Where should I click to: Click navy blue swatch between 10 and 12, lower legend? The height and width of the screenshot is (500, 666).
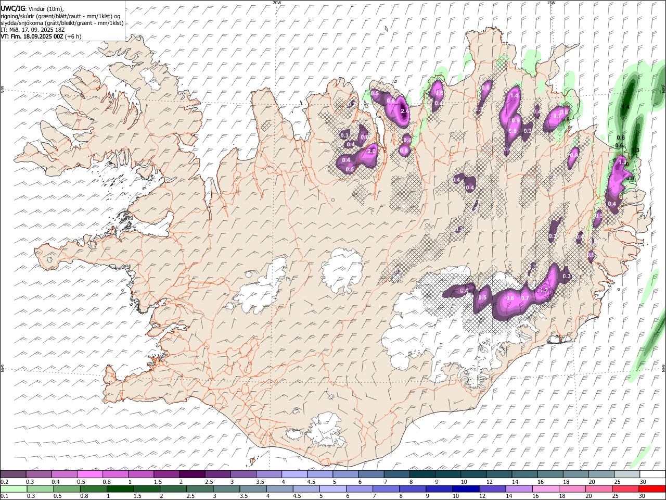point(465,489)
